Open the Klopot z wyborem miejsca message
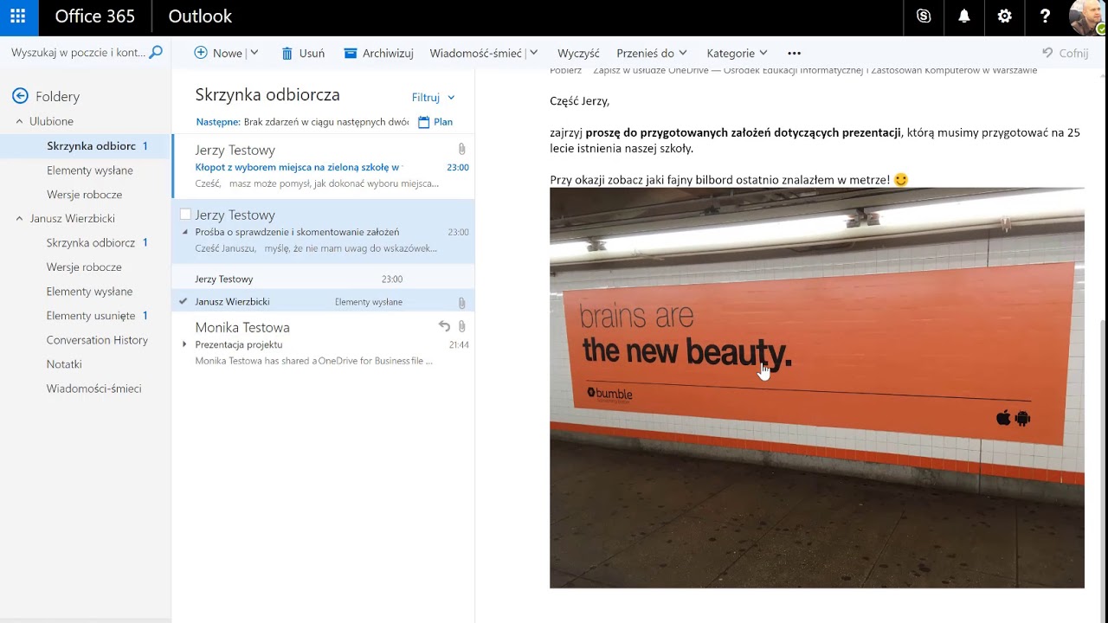 coord(324,167)
